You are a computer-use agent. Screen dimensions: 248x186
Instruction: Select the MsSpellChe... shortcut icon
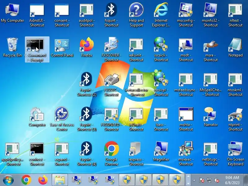pyautogui.click(x=211, y=85)
